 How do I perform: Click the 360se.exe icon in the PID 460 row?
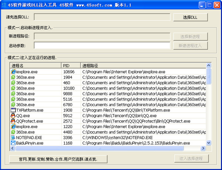click(x=13, y=83)
